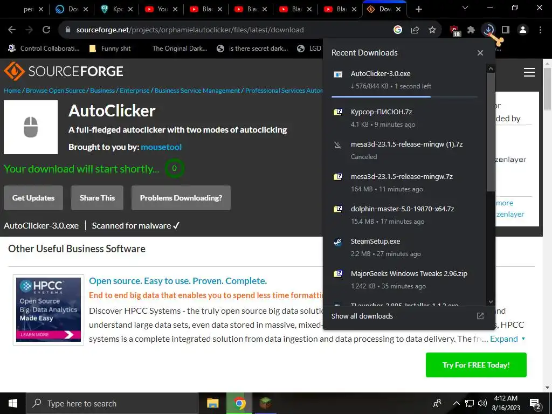
Task: Open a new browser tab
Action: [x=418, y=9]
